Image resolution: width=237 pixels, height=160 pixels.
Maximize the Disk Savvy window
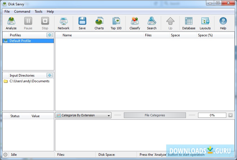218,3
